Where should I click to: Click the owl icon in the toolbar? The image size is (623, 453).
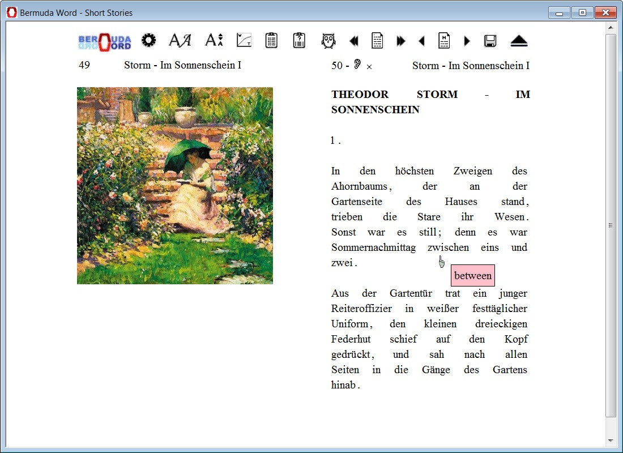point(328,41)
